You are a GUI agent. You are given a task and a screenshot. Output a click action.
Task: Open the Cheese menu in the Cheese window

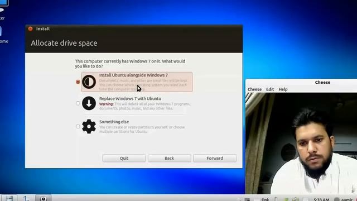click(254, 89)
